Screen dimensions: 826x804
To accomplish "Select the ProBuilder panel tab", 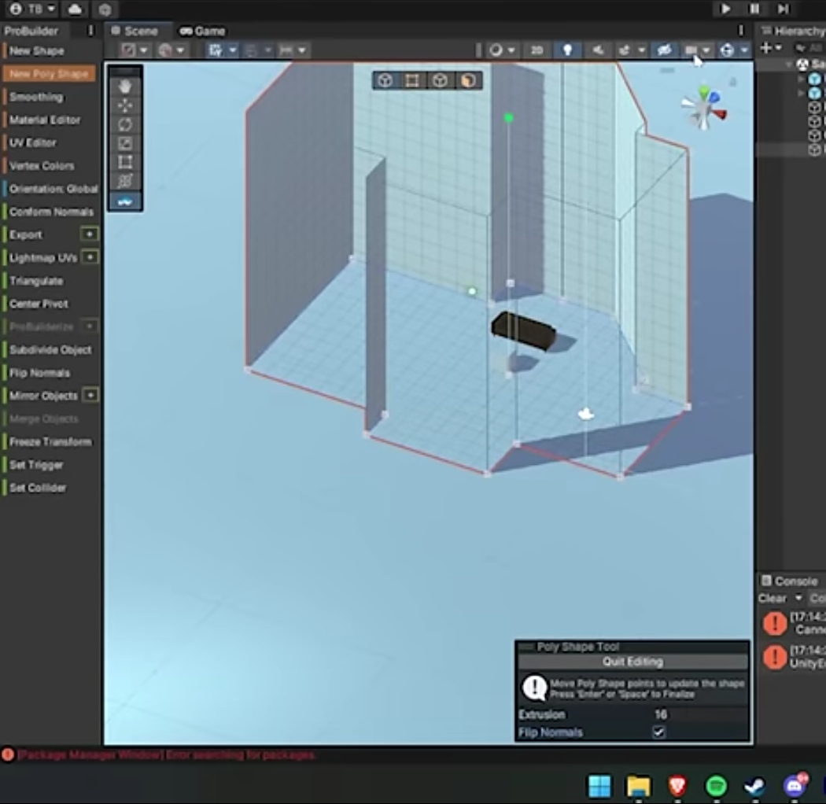I will pyautogui.click(x=31, y=31).
